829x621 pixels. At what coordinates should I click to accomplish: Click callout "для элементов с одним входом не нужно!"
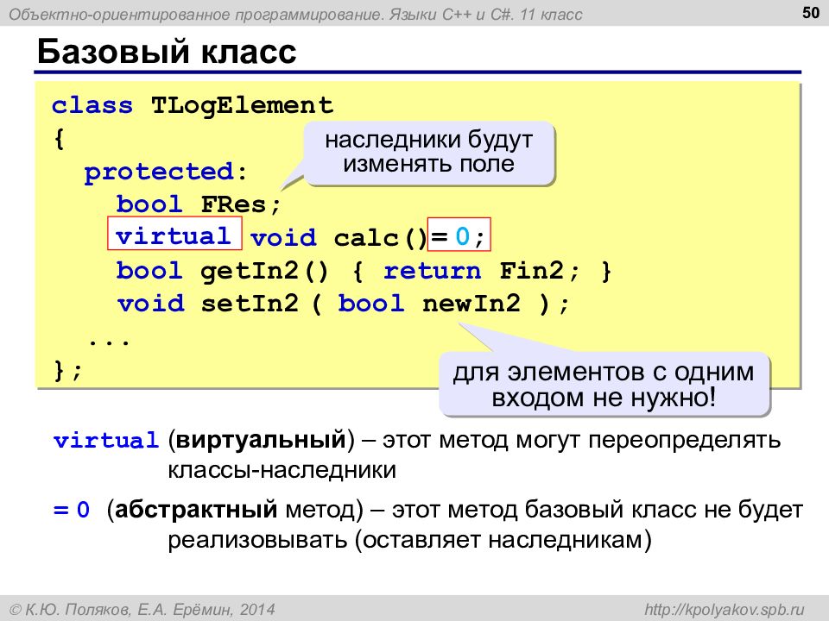click(x=604, y=385)
